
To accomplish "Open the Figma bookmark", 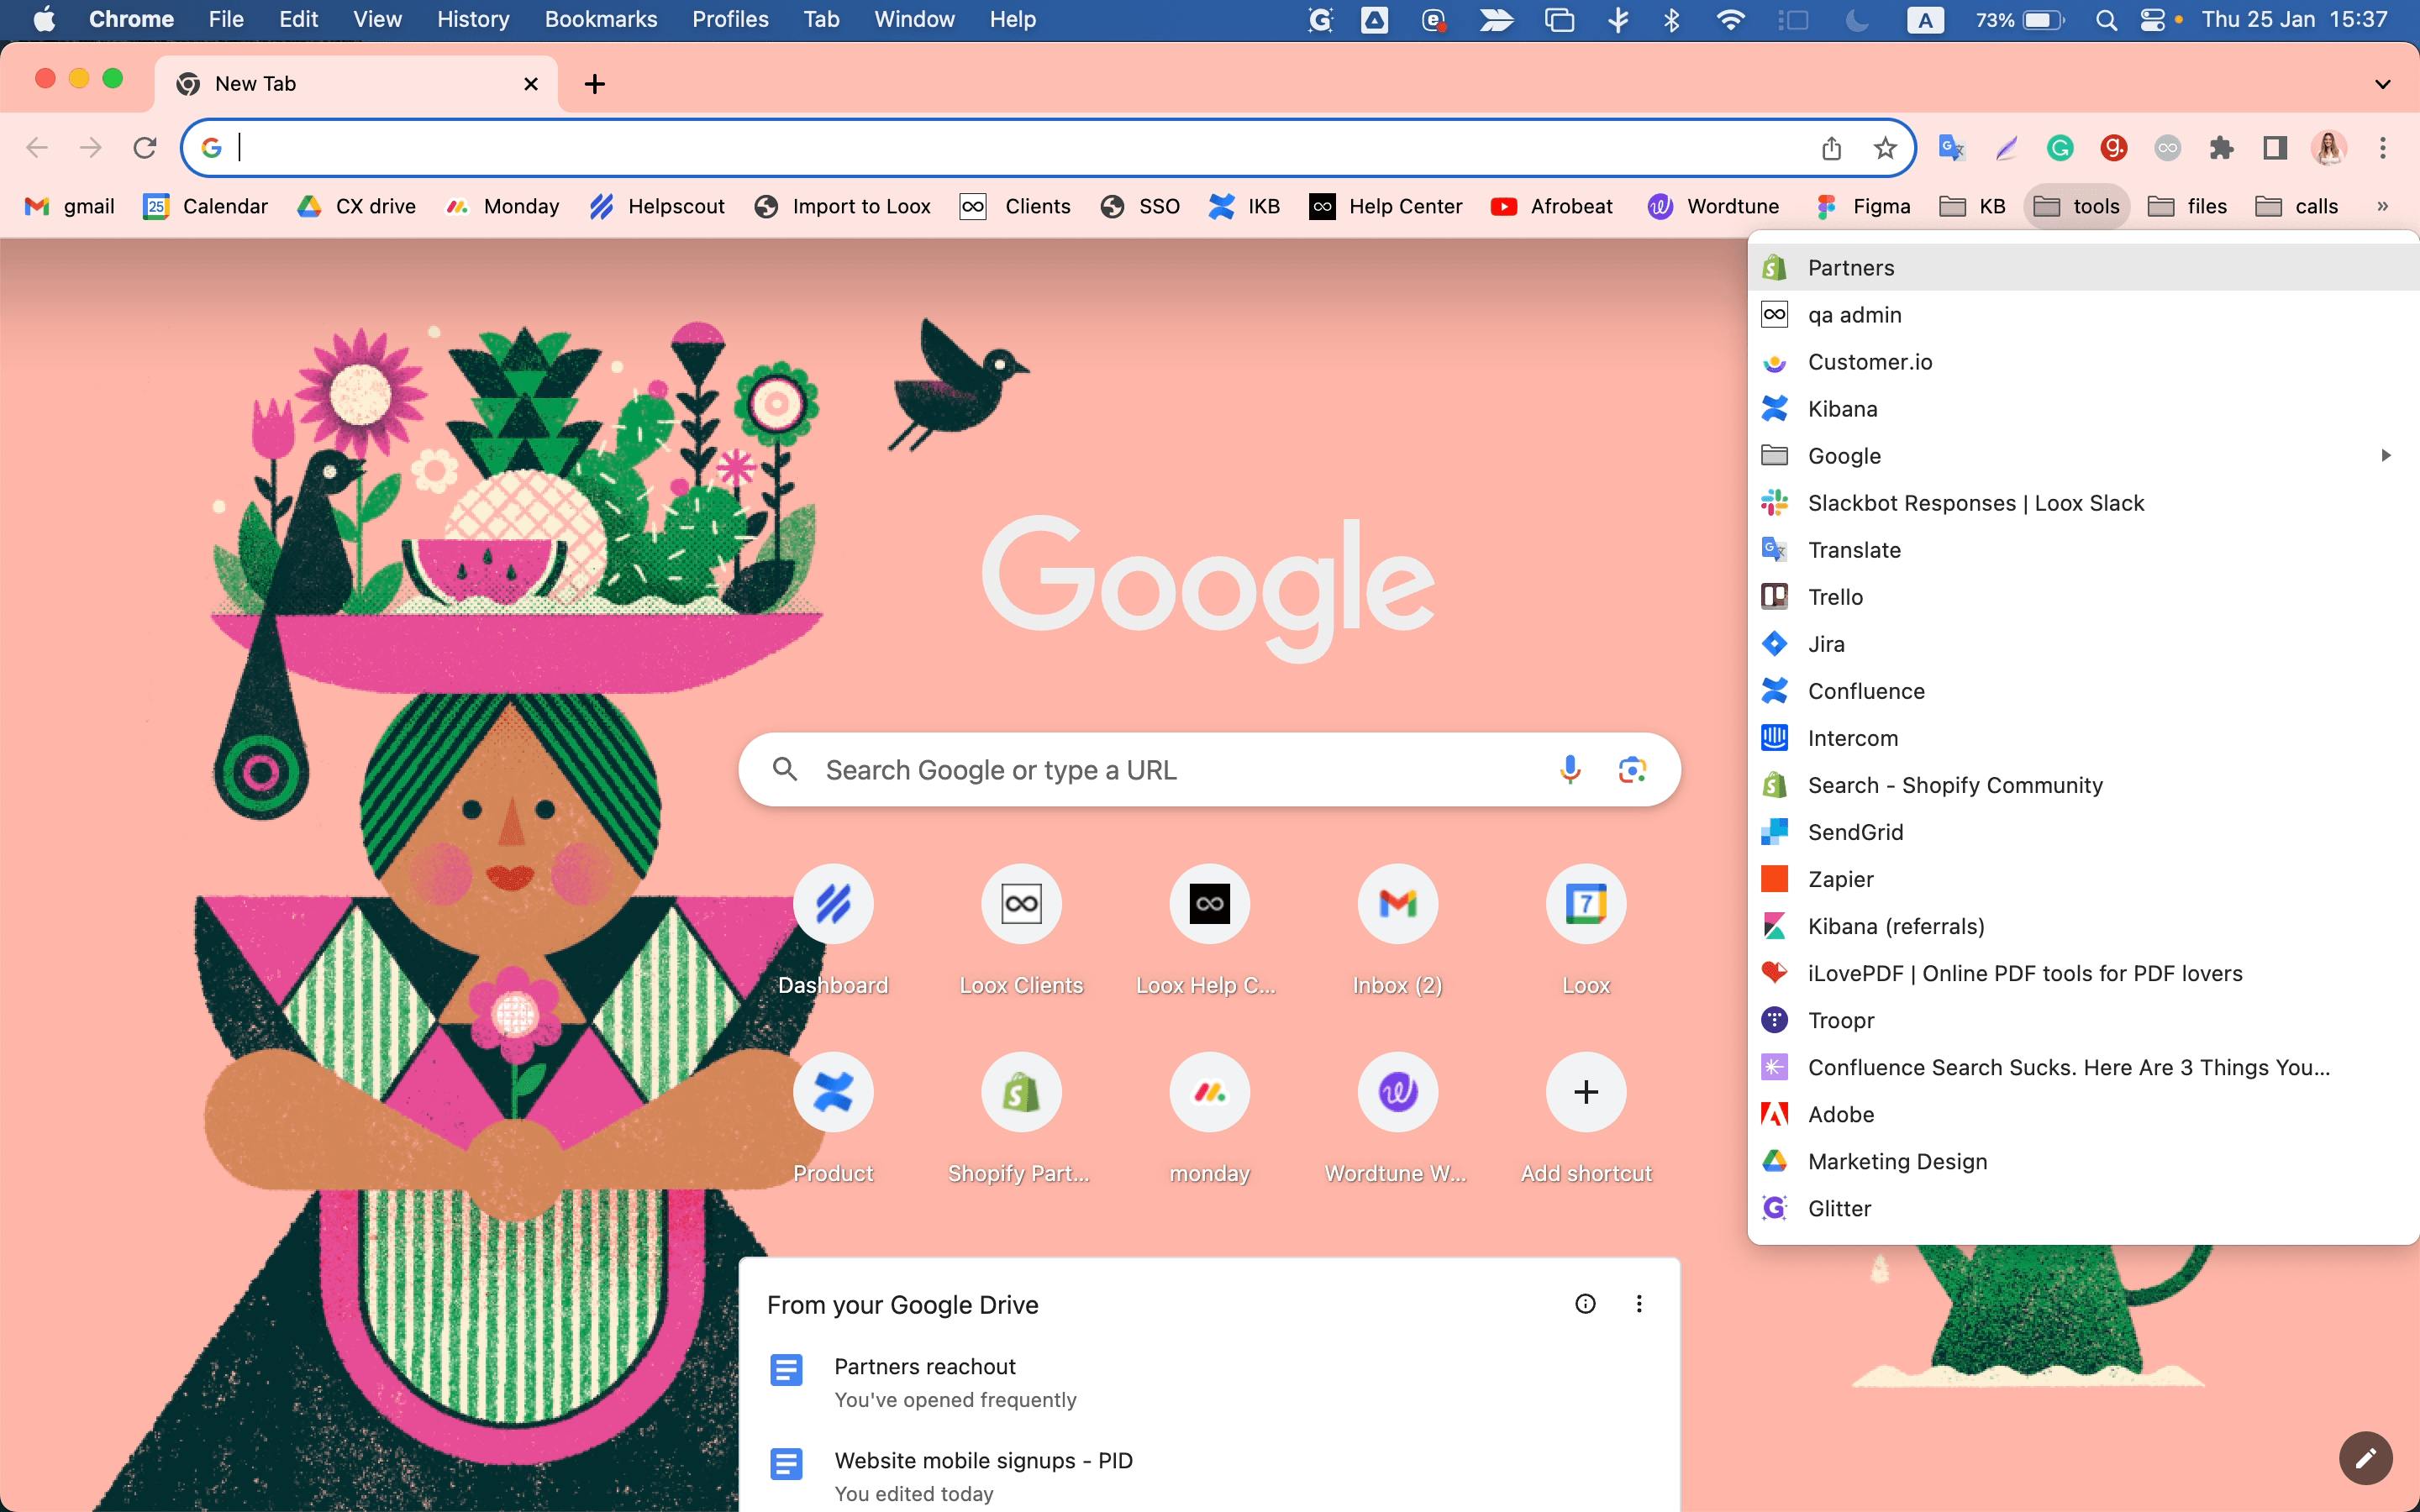I will click(1863, 206).
